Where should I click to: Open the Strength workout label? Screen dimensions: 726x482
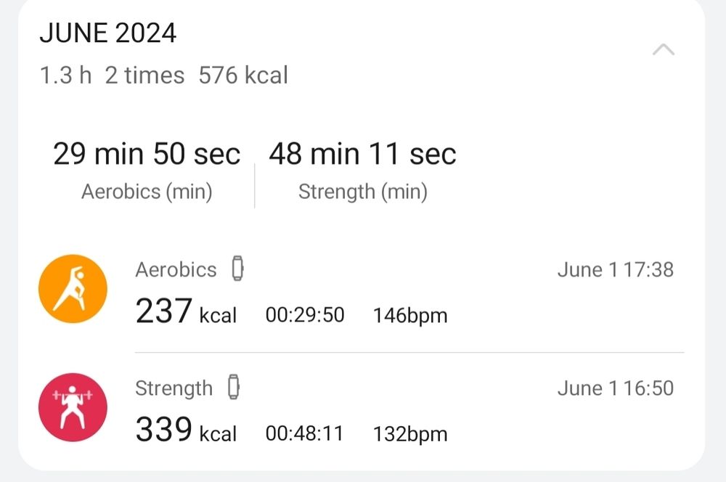[x=174, y=388]
